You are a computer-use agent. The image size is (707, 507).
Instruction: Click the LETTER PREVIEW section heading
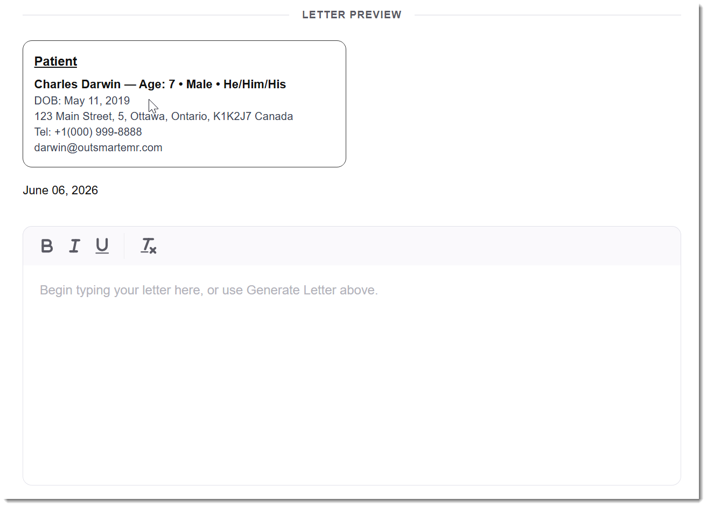click(x=352, y=15)
